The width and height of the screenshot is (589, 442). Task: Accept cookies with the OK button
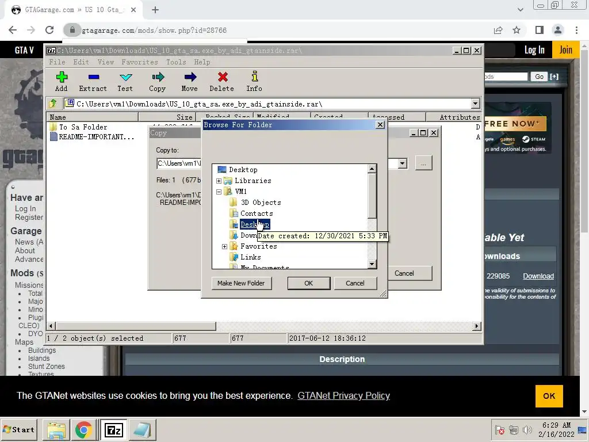point(549,396)
